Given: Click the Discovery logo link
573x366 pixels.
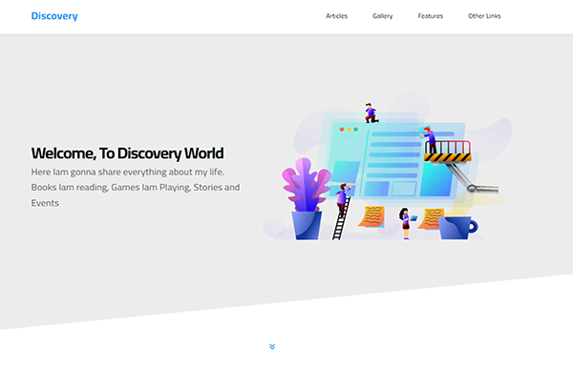Looking at the screenshot, I should [x=54, y=16].
